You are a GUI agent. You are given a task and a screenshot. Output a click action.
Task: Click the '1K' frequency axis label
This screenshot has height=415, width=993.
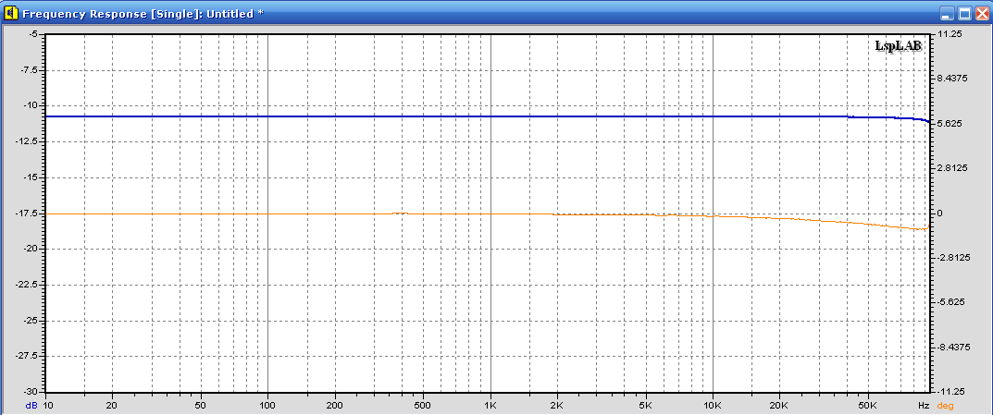point(490,406)
